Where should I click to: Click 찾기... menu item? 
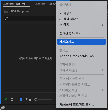coord(82,50)
